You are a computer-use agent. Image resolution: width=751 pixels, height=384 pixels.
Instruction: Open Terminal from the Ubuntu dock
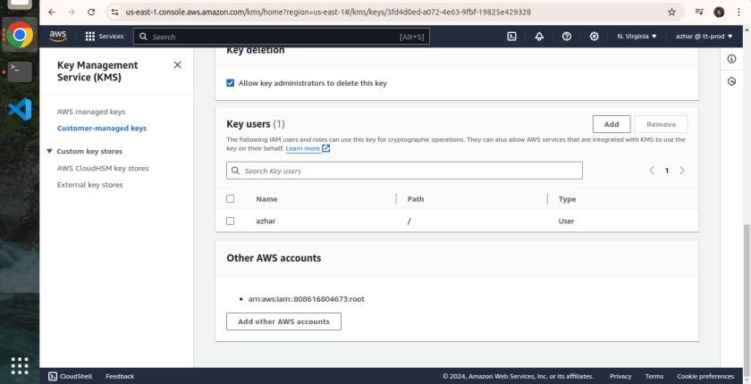pos(20,71)
